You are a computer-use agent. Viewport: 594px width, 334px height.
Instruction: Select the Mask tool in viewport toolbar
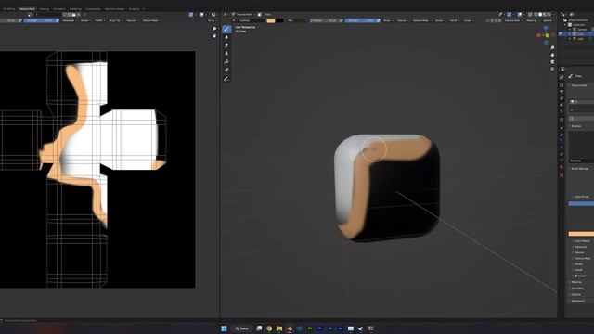point(226,71)
